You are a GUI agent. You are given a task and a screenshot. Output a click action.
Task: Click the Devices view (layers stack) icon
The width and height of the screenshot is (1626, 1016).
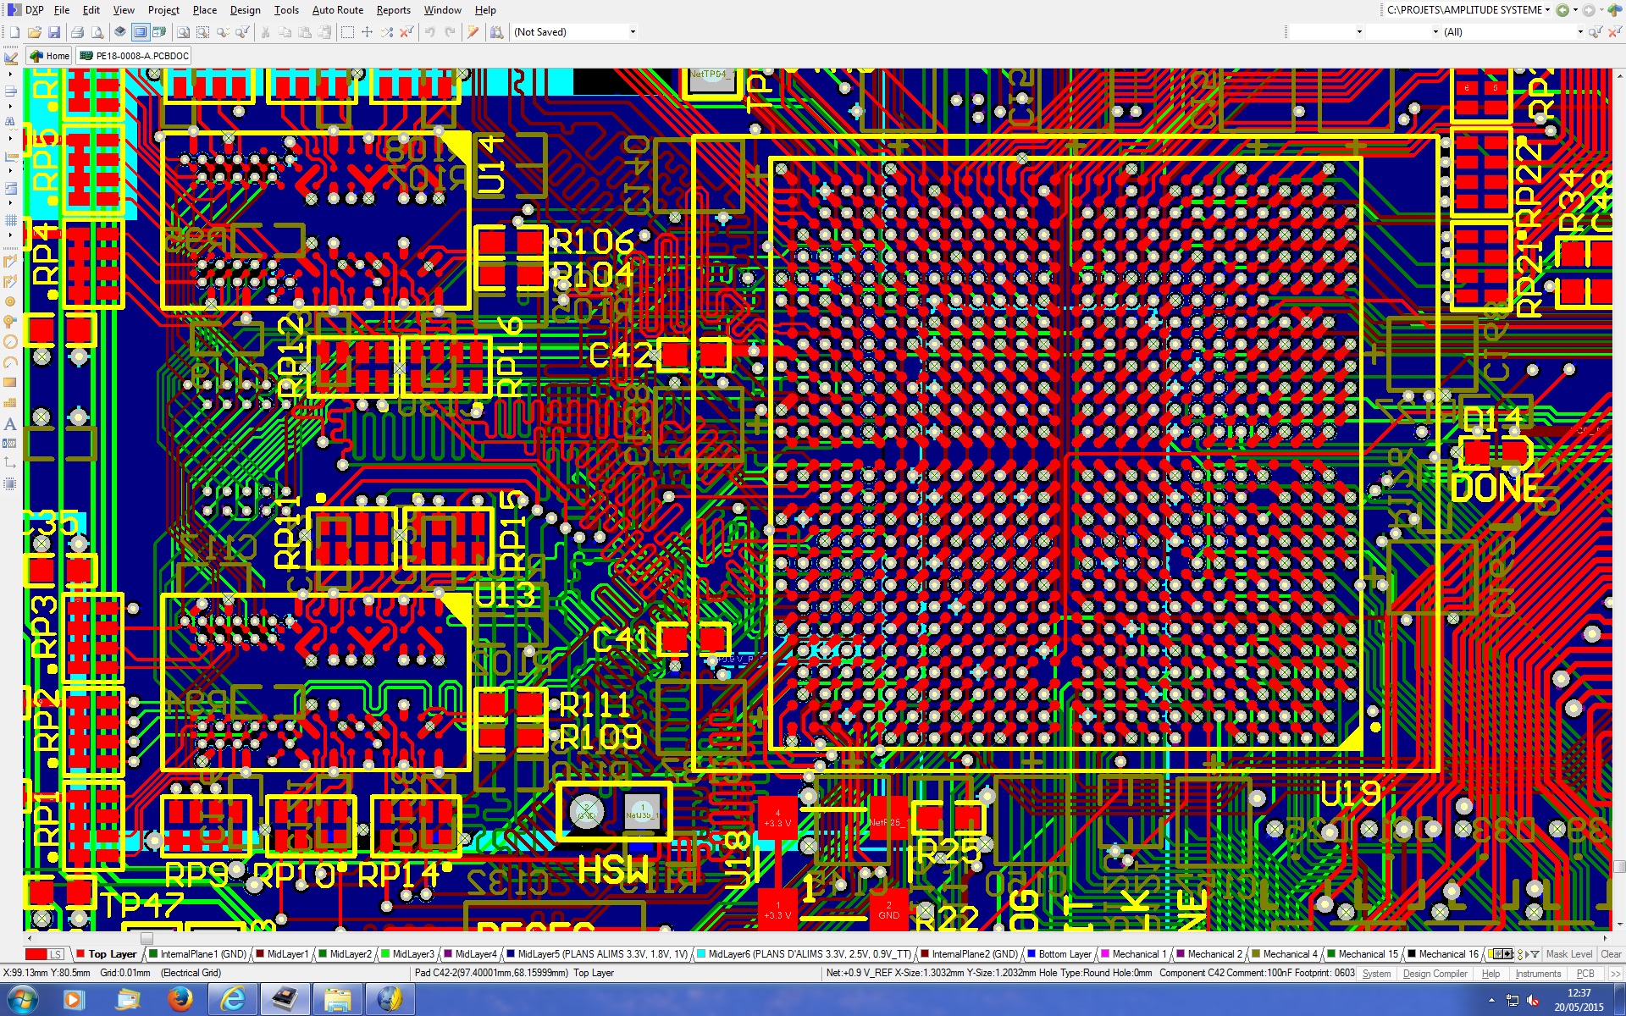120,32
